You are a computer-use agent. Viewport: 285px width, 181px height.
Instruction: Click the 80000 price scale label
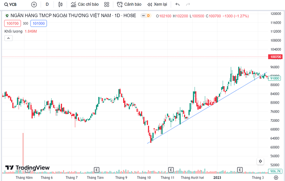click(x=275, y=103)
